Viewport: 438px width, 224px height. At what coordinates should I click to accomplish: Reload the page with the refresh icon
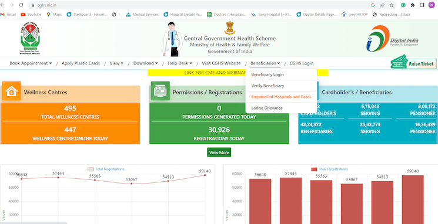(x=21, y=5)
